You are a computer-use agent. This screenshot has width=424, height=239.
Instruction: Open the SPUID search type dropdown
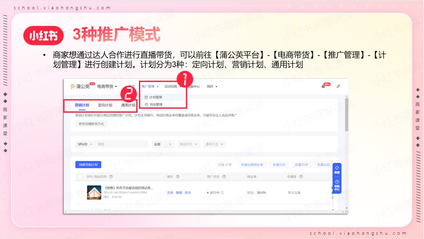[x=84, y=144]
